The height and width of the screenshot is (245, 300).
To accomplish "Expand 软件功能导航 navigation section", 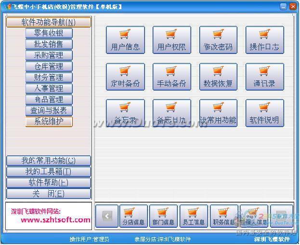I will click(x=48, y=22).
